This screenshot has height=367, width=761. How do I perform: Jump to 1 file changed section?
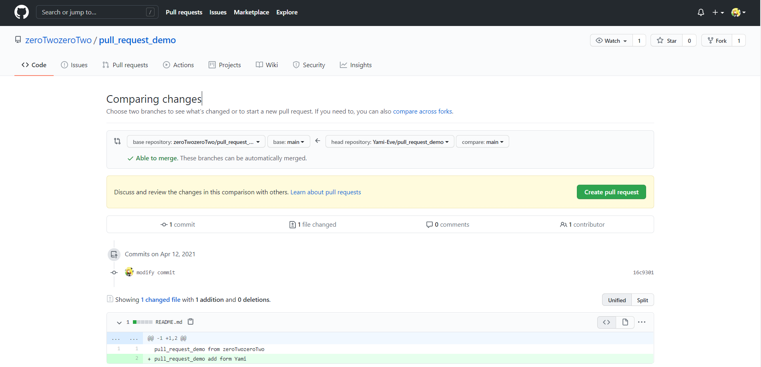coord(313,224)
